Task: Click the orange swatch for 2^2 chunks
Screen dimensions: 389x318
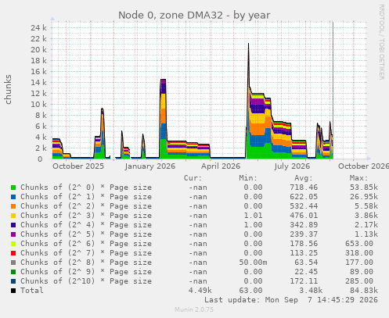Action: [x=13, y=206]
